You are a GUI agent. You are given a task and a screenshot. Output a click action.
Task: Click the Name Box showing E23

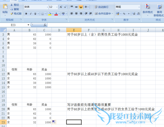click(13, 25)
